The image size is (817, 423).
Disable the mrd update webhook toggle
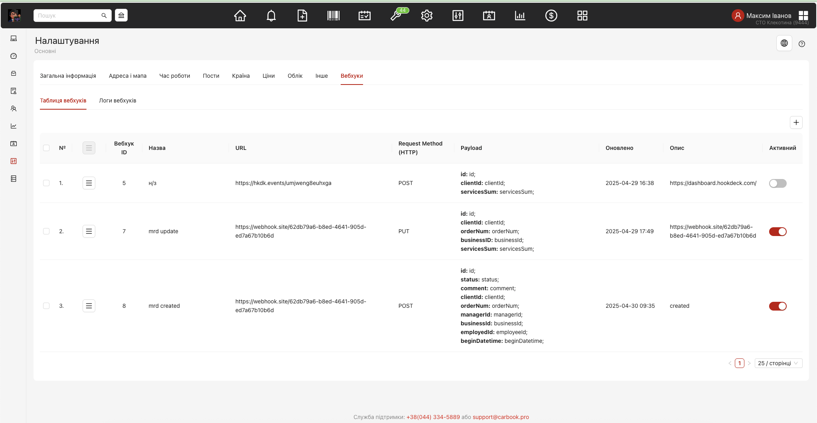(778, 232)
